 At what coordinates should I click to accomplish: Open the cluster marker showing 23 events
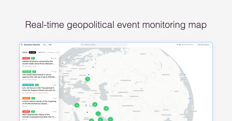pyautogui.click(x=77, y=105)
